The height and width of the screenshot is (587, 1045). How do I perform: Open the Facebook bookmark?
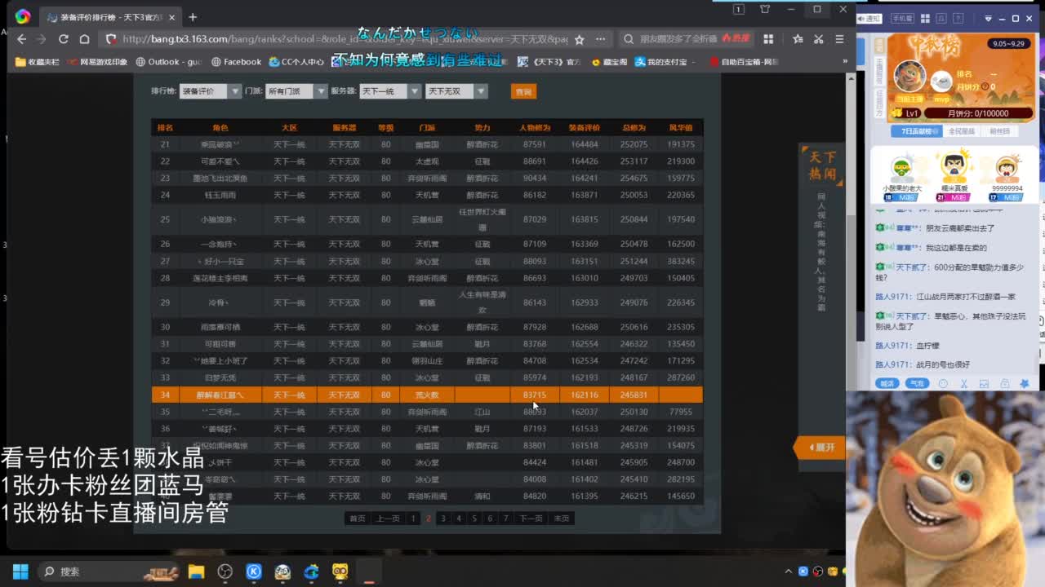point(236,62)
